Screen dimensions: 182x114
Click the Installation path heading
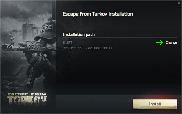79,34
